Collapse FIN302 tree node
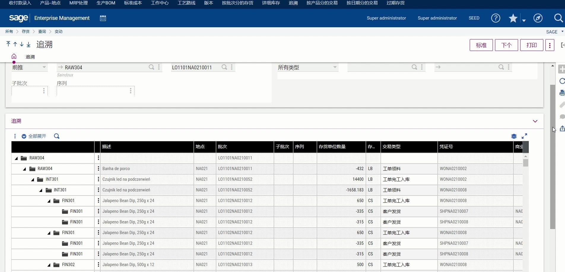Screen dimensions: 565x272 tap(49, 265)
